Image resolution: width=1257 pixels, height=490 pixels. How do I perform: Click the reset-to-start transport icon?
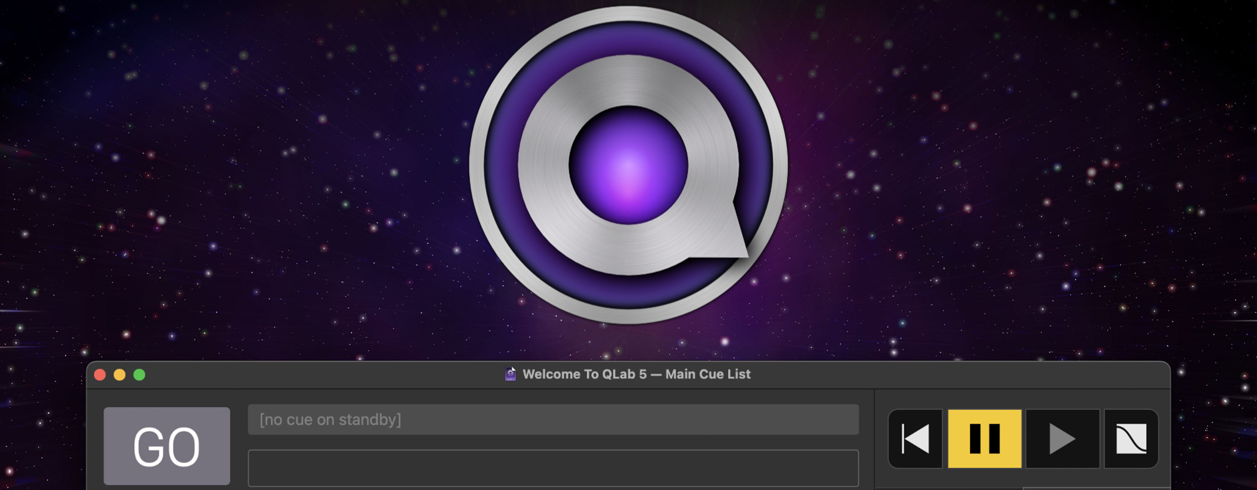[x=915, y=439]
